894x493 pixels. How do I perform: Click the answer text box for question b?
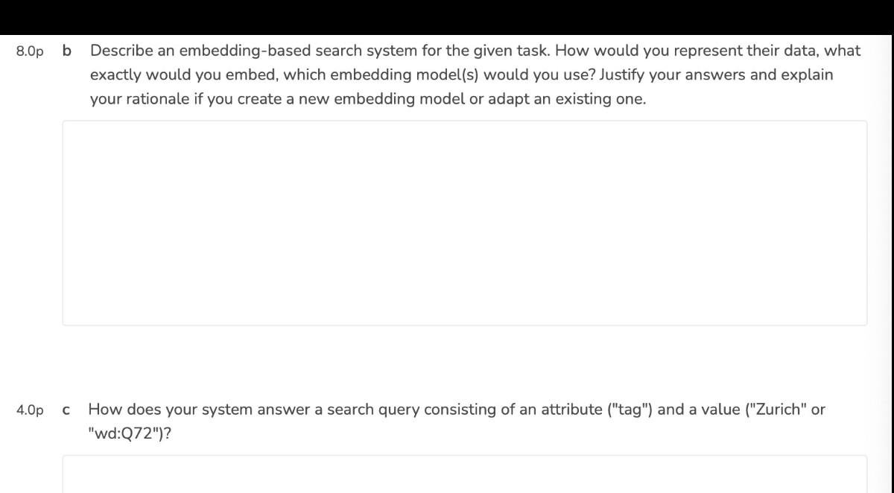(464, 223)
